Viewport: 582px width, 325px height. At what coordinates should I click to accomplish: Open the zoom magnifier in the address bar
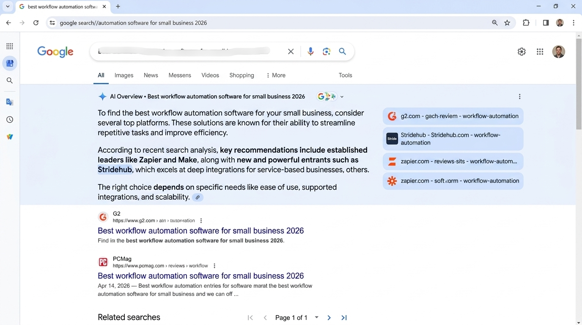point(494,23)
